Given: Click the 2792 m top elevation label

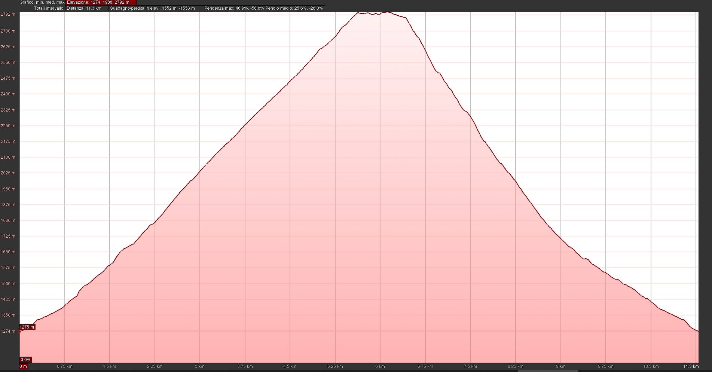Looking at the screenshot, I should (x=8, y=14).
